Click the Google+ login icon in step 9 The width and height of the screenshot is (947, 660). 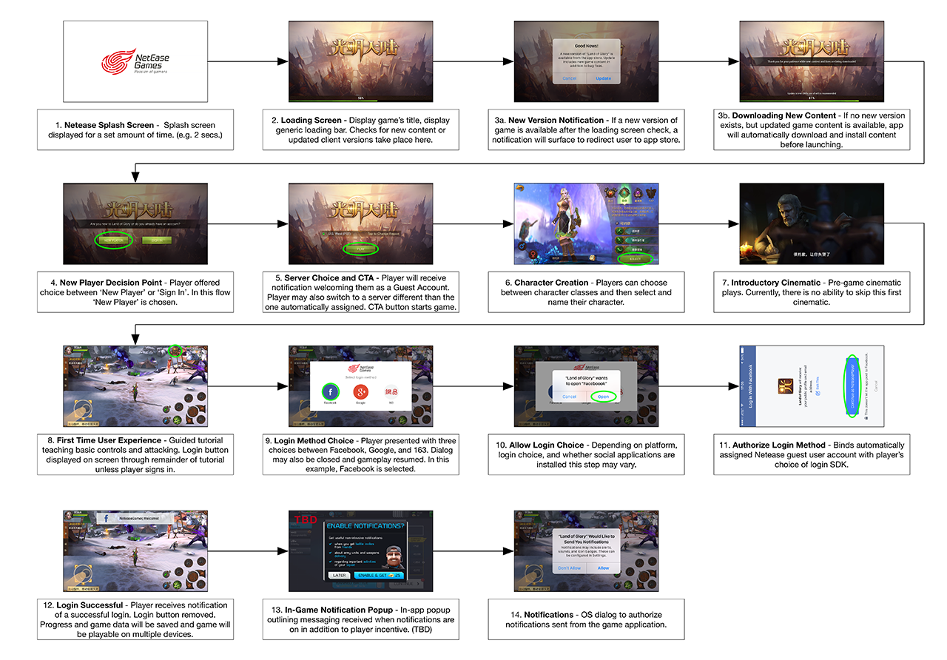[x=360, y=391]
